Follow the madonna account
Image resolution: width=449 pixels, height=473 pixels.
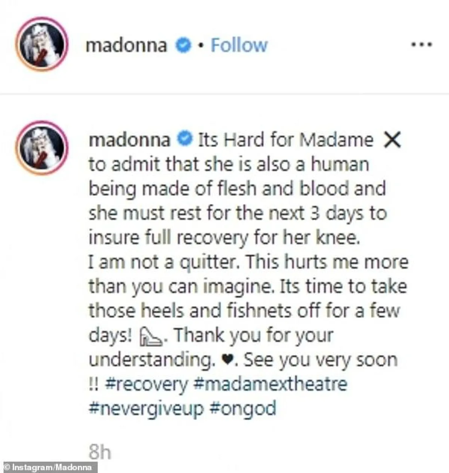pos(239,45)
